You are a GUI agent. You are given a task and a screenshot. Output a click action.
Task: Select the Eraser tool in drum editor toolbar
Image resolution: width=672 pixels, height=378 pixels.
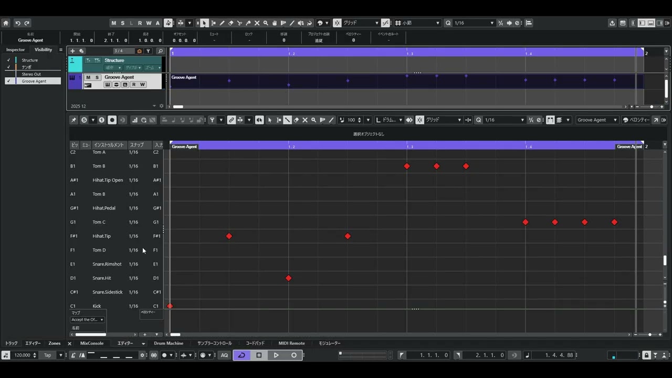[296, 120]
